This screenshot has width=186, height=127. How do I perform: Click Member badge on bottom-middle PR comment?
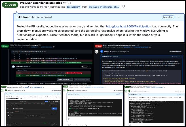(118, 94)
